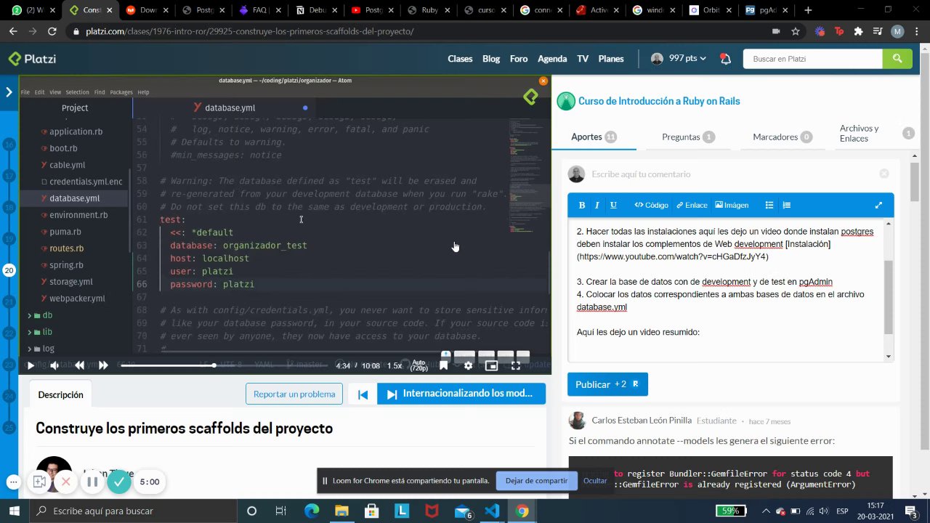Open Curso de Introducción a Ruby on Rails link
The width and height of the screenshot is (930, 523).
pos(659,101)
